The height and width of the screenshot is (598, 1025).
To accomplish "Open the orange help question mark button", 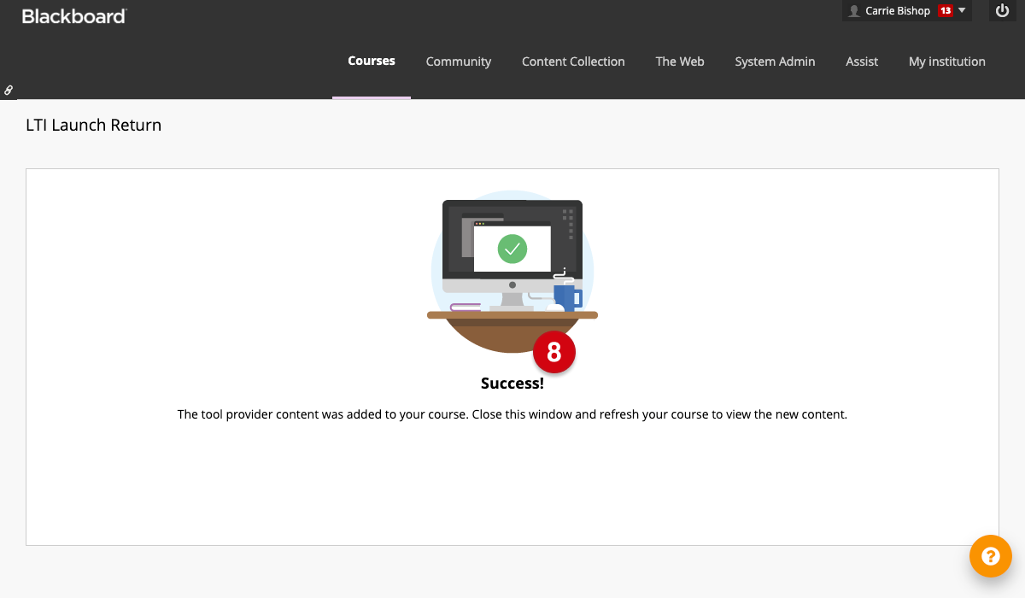I will click(991, 556).
